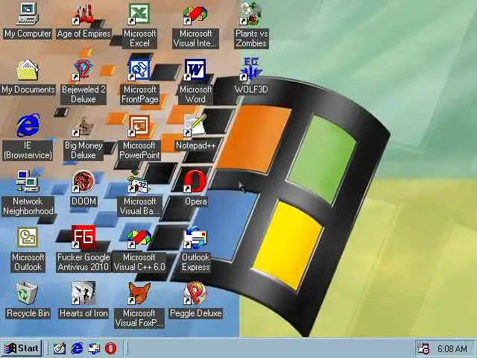
Task: Click the Task Scheduler tray icon
Action: coord(423,348)
